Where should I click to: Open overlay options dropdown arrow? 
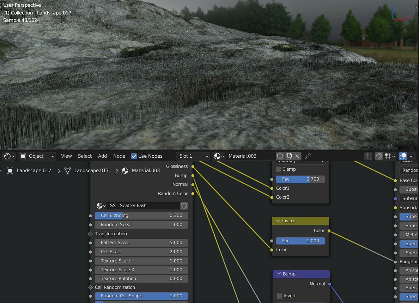pyautogui.click(x=411, y=156)
